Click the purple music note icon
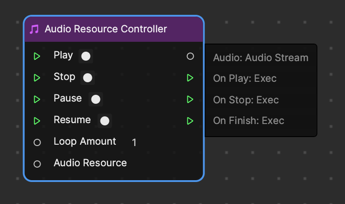This screenshot has height=204, width=345. (x=34, y=29)
